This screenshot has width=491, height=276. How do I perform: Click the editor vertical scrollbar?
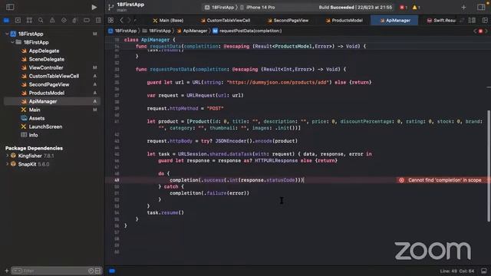(489, 166)
